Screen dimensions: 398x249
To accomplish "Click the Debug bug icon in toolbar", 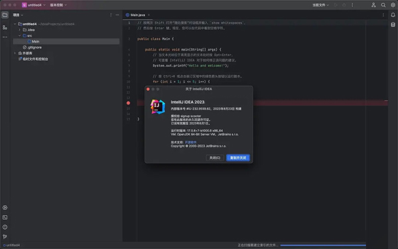I will [344, 5].
